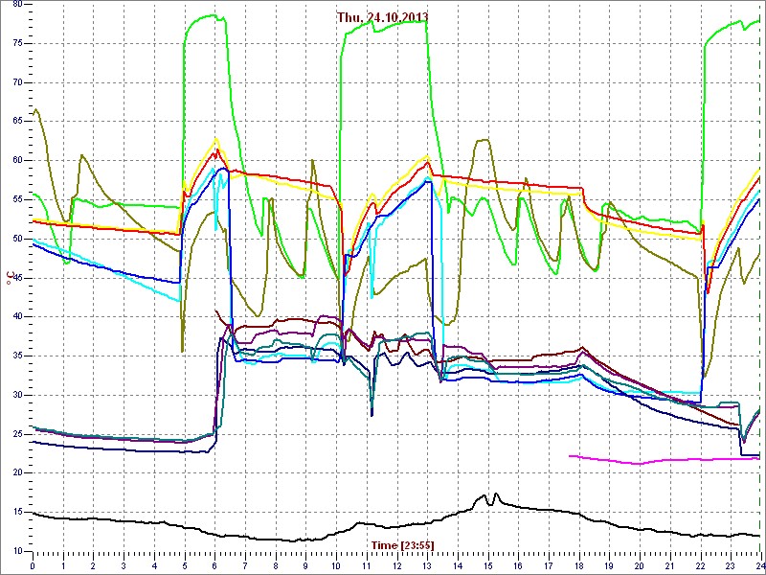Select the 80 label on the temperature axis
766x575 pixels.
17,5
